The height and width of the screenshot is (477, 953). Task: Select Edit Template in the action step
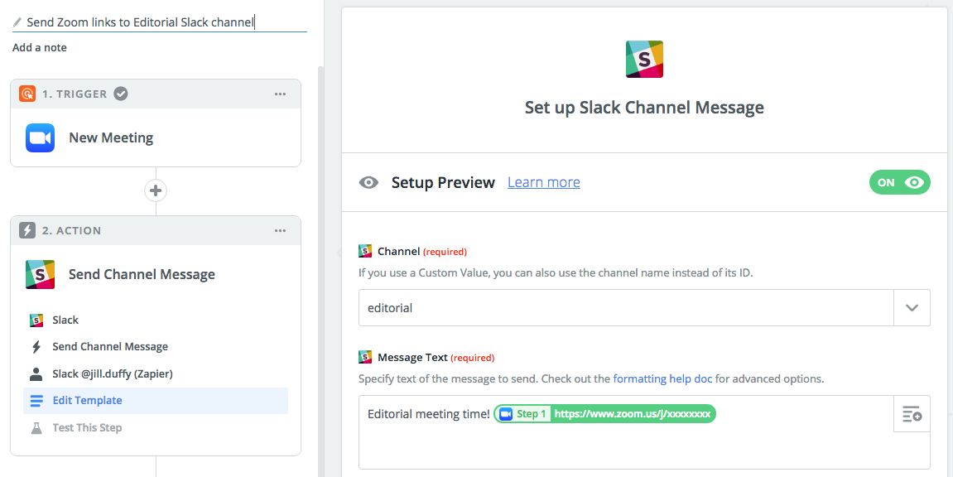point(87,400)
